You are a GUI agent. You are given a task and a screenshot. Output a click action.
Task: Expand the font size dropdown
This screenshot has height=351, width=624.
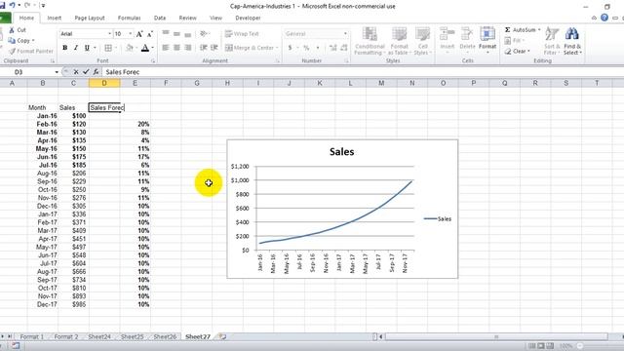tap(130, 34)
